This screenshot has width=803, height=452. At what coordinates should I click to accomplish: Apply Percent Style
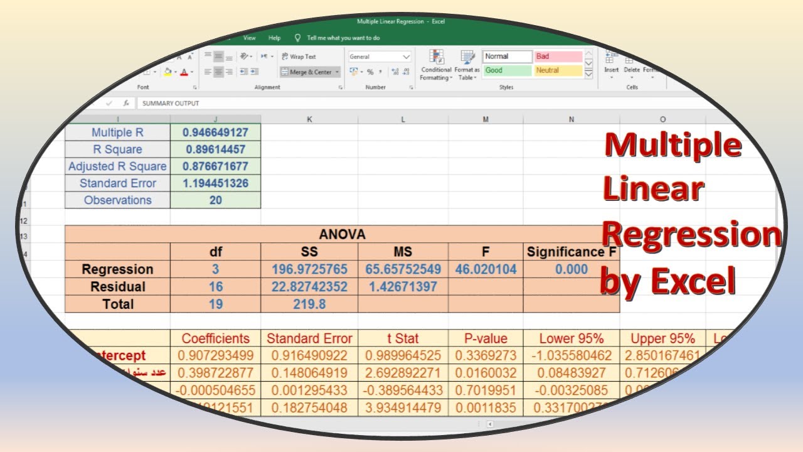point(370,72)
